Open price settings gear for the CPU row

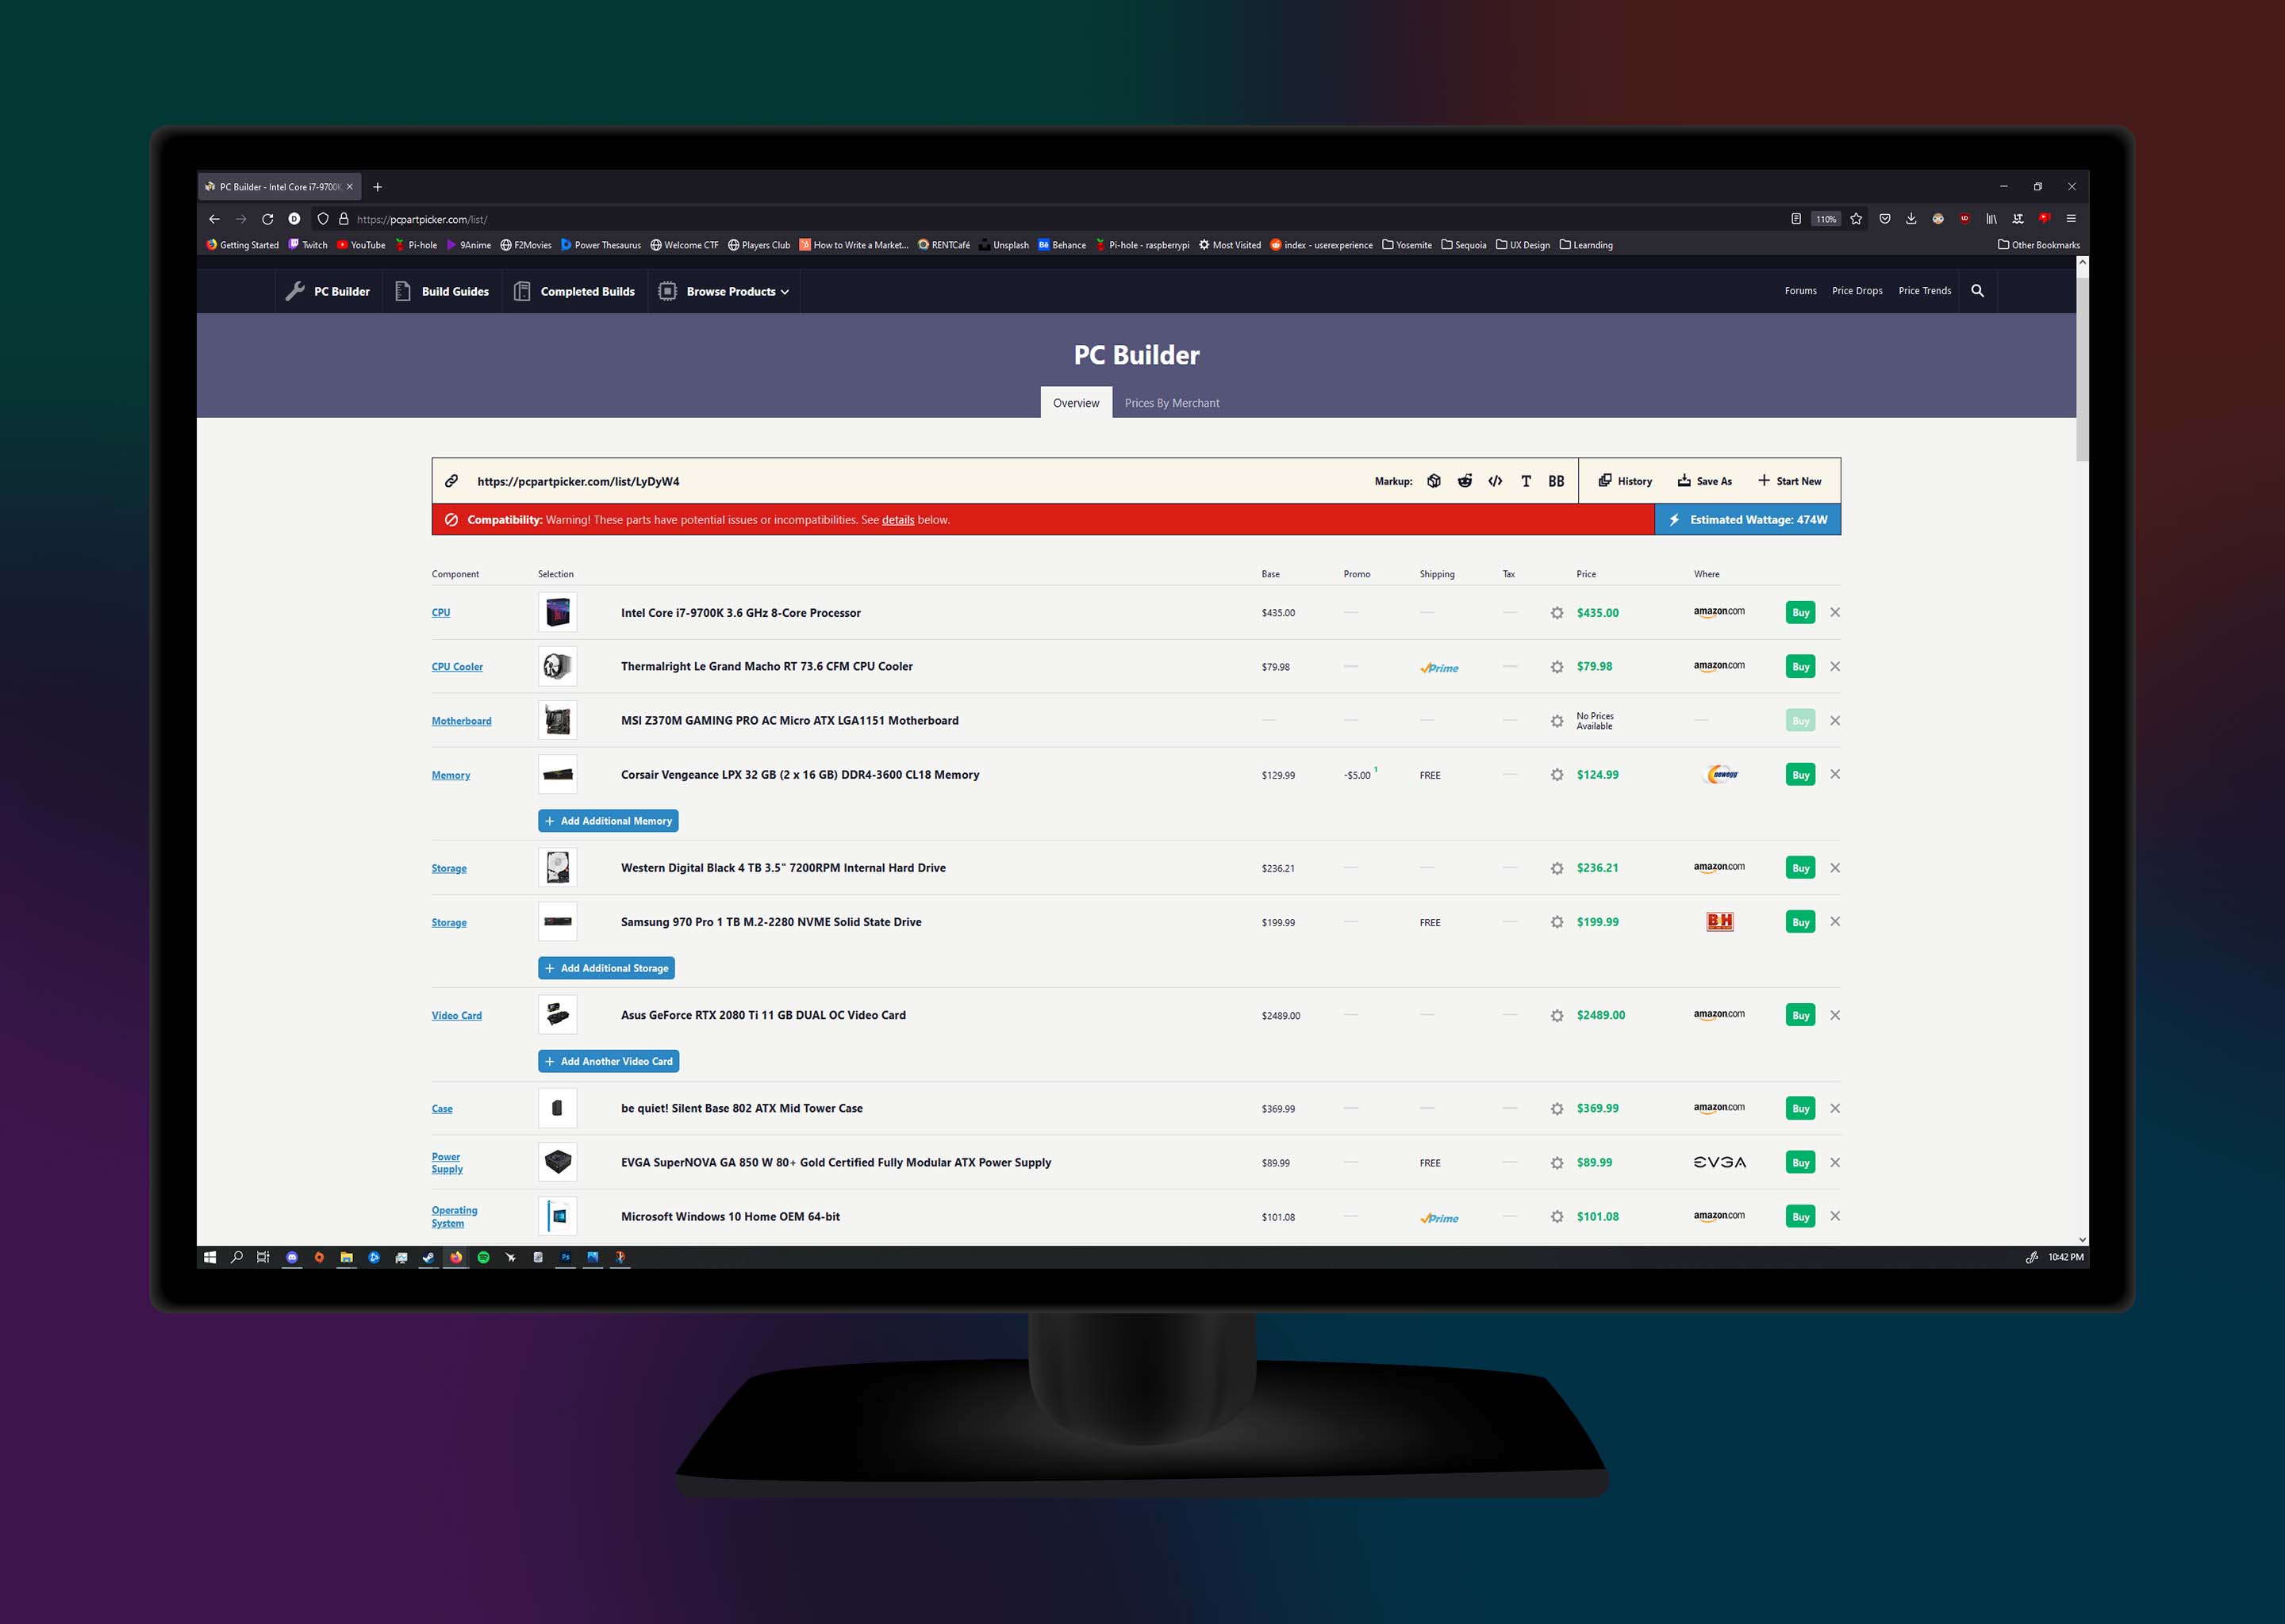click(x=1557, y=613)
